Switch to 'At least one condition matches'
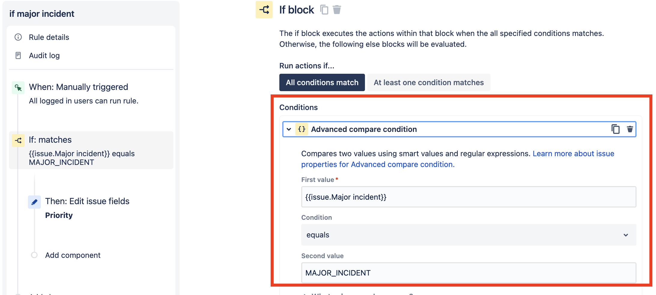 point(429,82)
